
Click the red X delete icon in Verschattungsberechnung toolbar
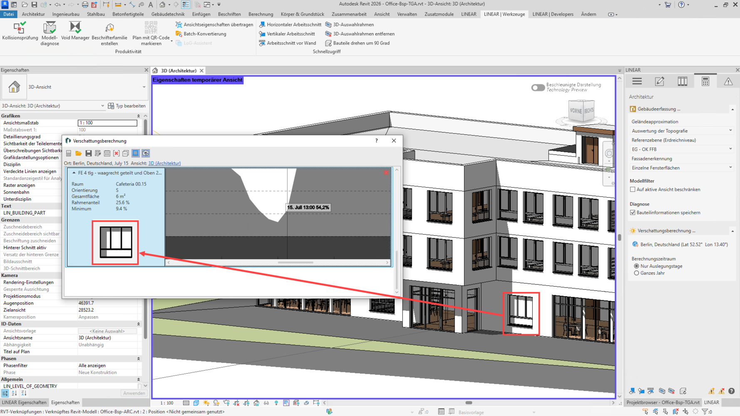[117, 154]
